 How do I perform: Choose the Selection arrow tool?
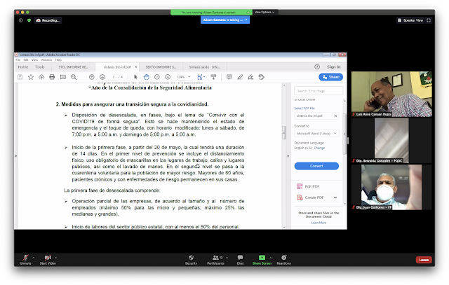click(x=135, y=77)
